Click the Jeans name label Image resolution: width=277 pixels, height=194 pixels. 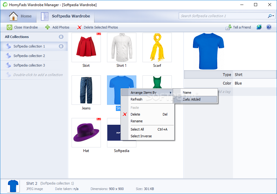86,108
